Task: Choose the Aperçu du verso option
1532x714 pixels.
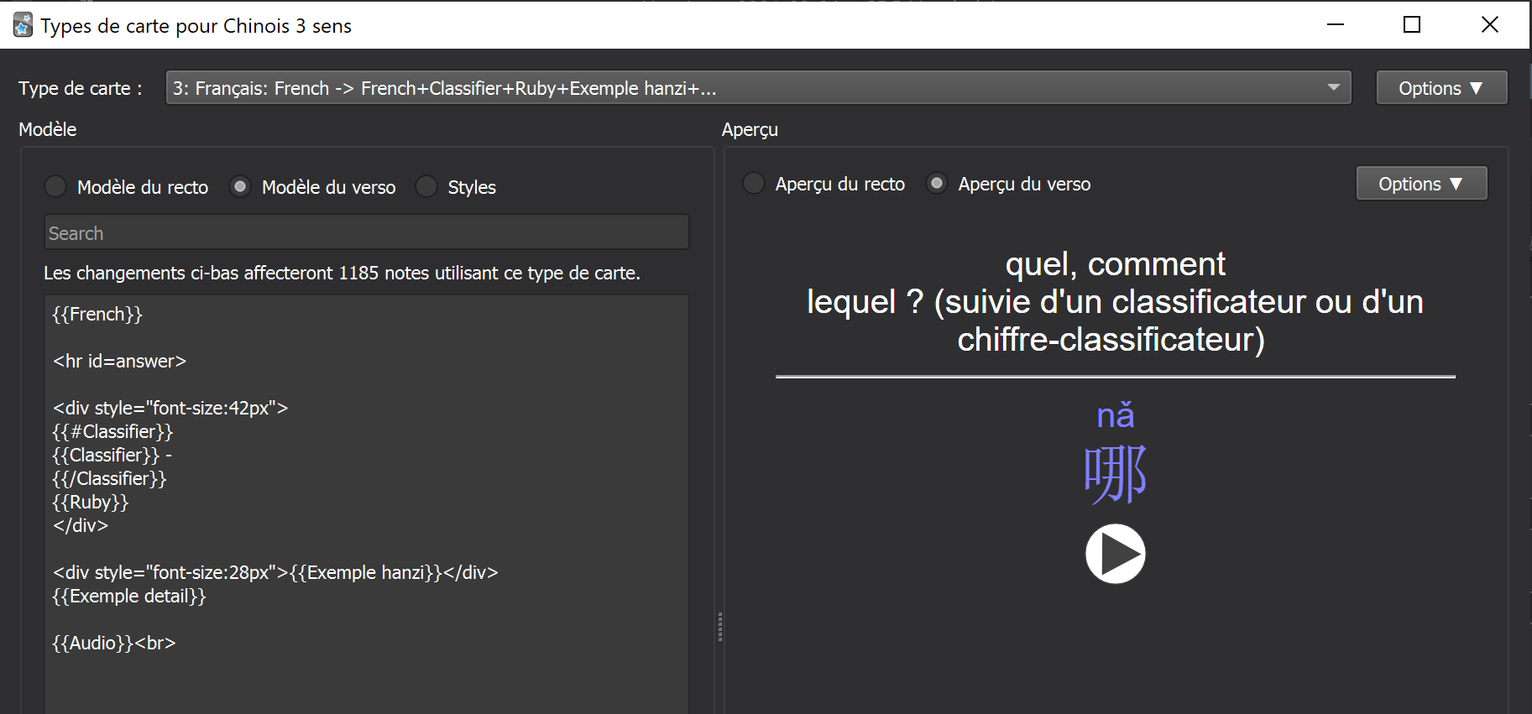Action: tap(937, 183)
